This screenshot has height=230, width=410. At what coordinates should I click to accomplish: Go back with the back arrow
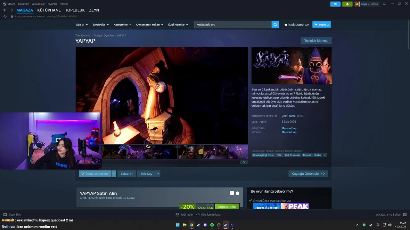pyautogui.click(x=5, y=10)
